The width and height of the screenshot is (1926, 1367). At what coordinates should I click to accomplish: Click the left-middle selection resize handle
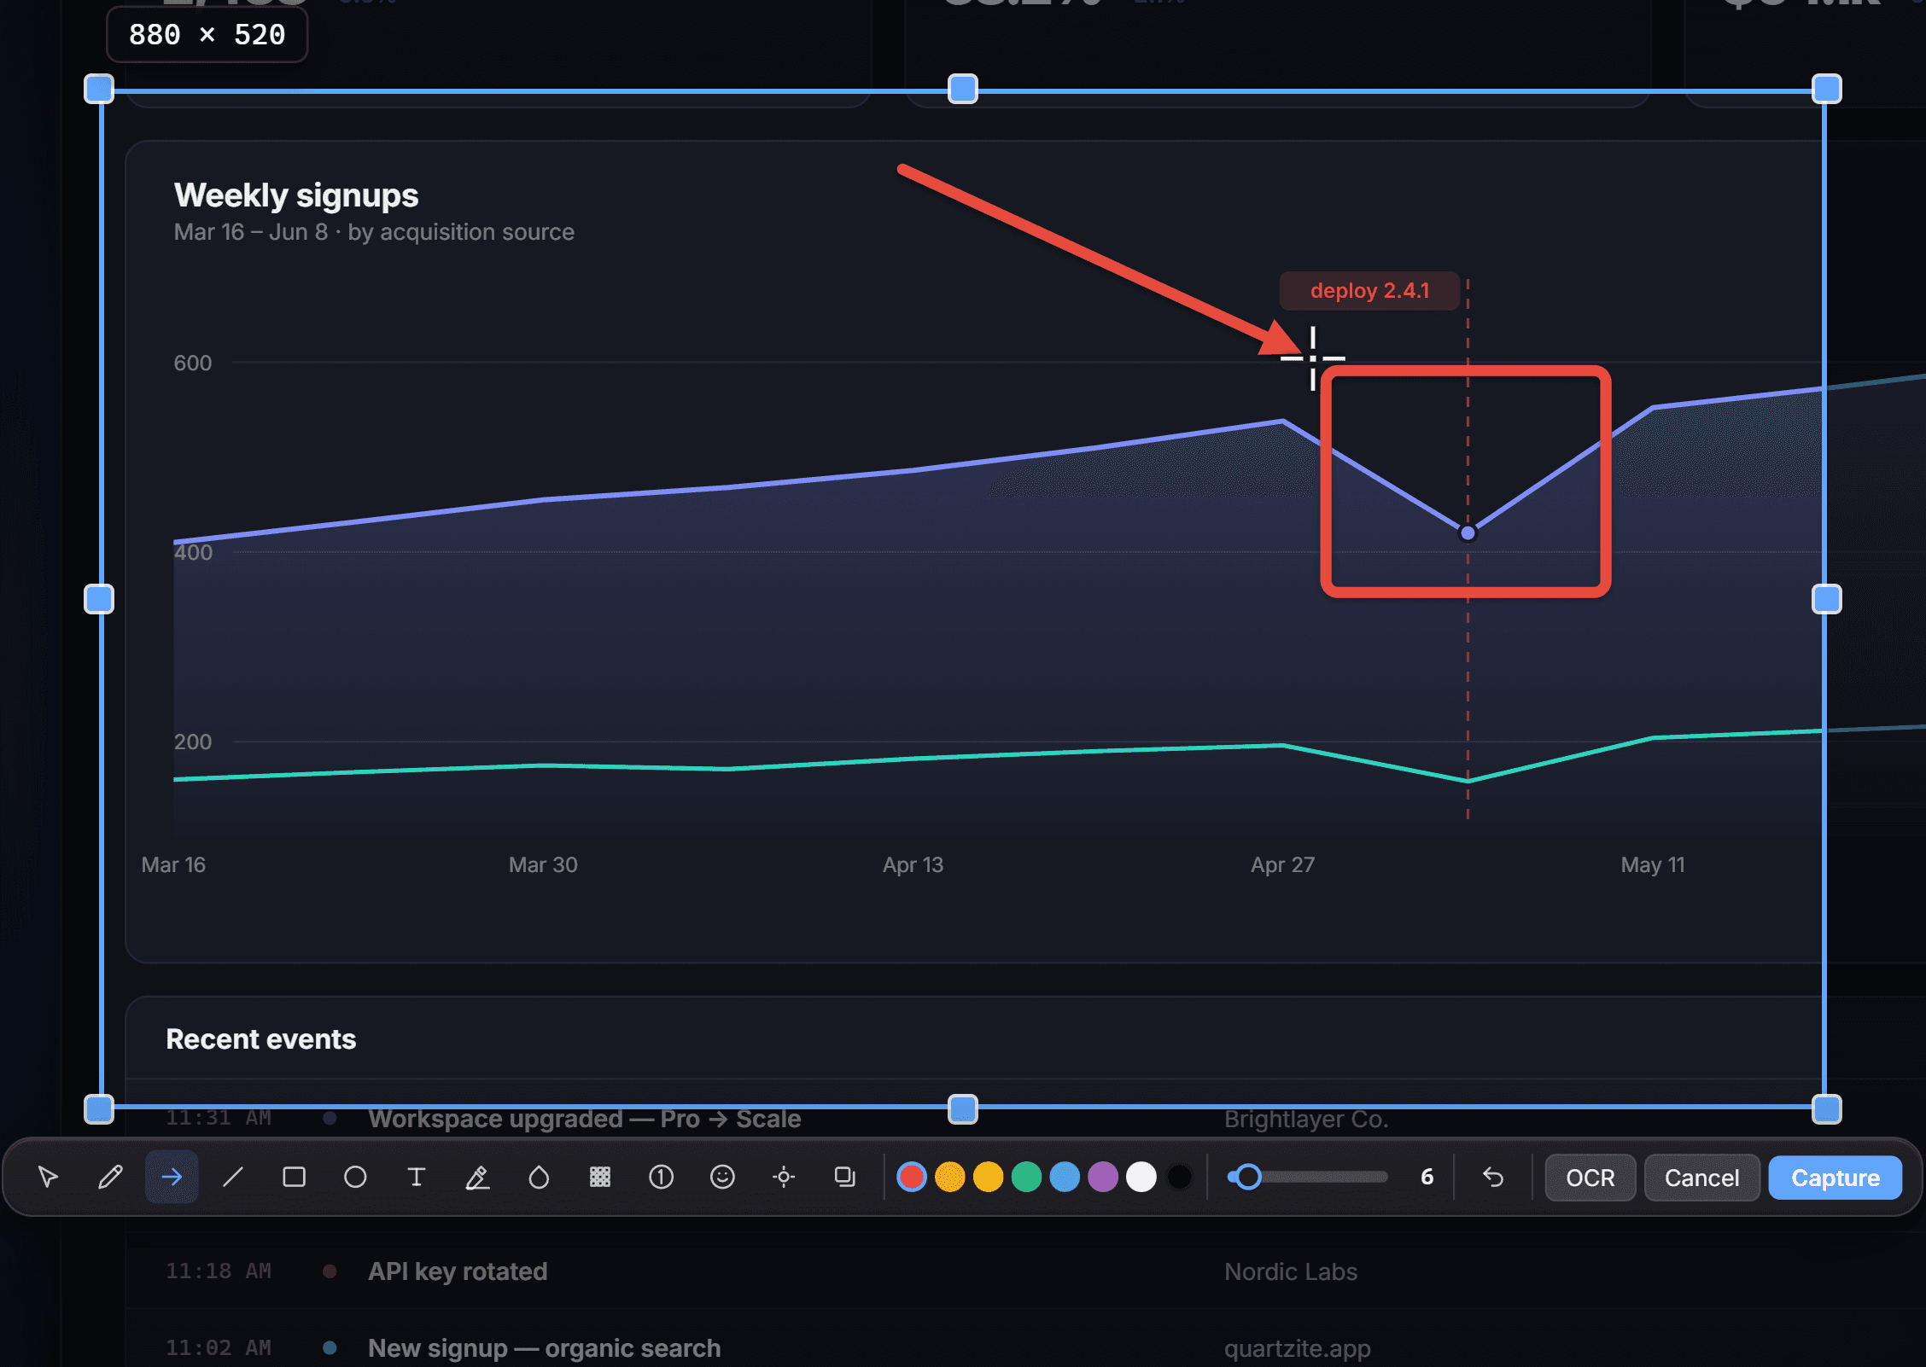[99, 599]
